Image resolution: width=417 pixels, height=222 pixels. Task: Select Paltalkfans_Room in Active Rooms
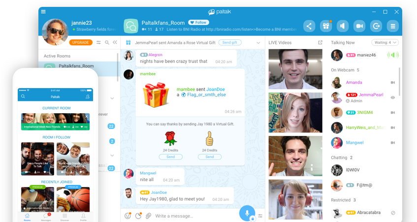click(x=76, y=66)
